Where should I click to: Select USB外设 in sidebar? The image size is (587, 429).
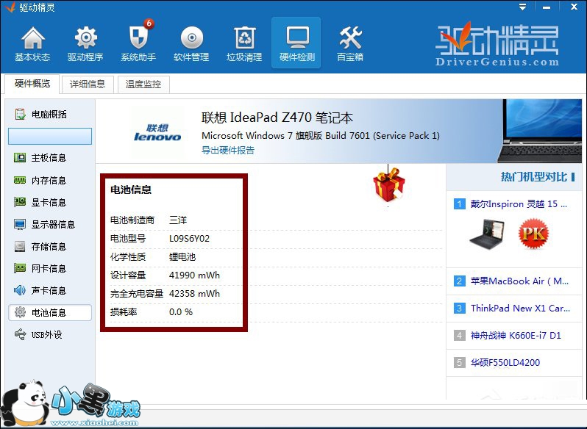(49, 334)
